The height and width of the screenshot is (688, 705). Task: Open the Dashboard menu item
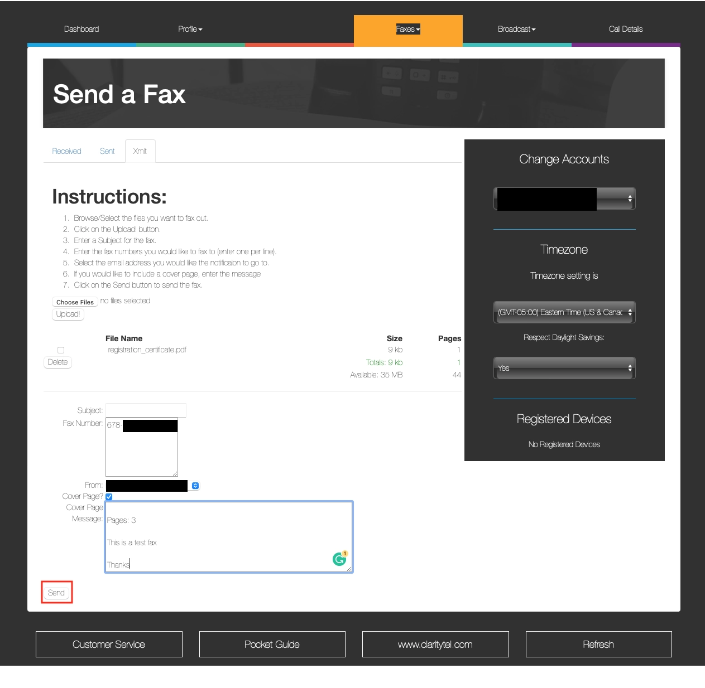tap(81, 29)
